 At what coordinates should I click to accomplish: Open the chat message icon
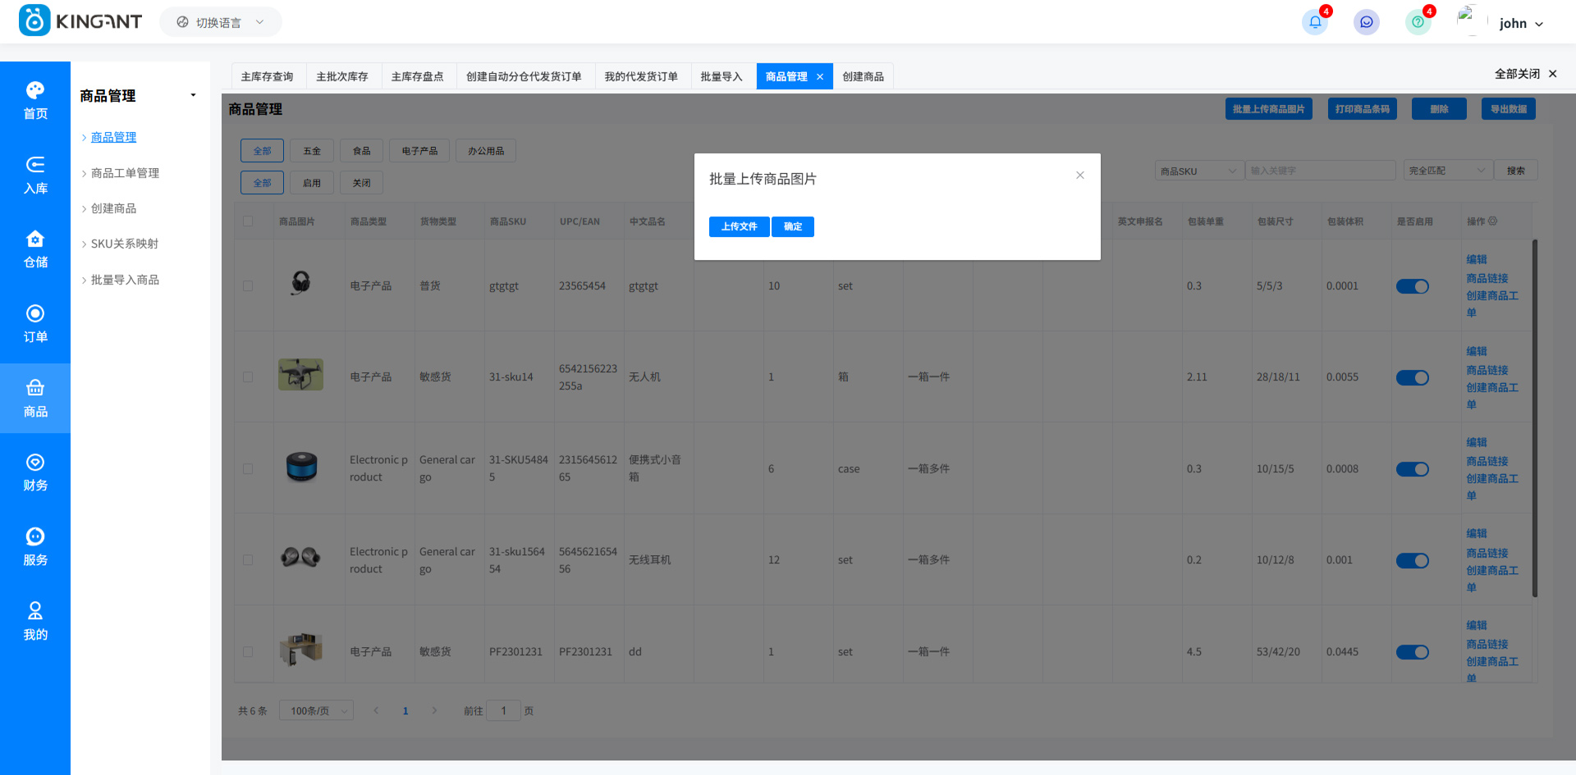click(x=1366, y=22)
